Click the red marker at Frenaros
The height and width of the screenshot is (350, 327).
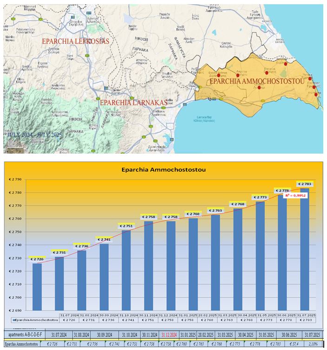pos(267,72)
